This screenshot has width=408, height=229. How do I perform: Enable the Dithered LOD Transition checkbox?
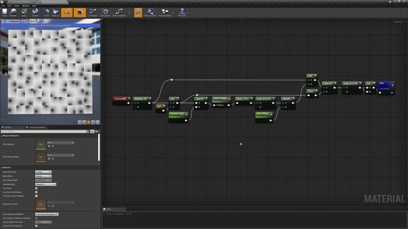pyautogui.click(x=36, y=226)
